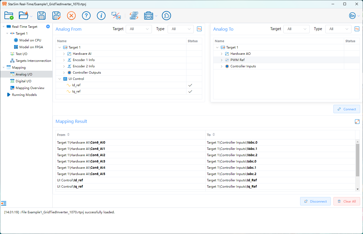Expand Hardware AO node
This screenshot has width=363, height=234.
click(222, 54)
